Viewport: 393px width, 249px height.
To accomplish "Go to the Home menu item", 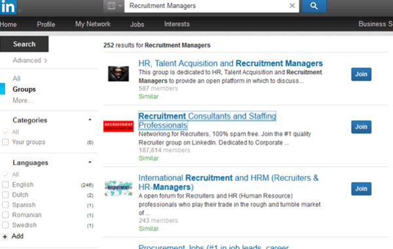I will [9, 24].
